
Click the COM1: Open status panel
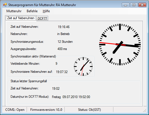click(x=15, y=110)
